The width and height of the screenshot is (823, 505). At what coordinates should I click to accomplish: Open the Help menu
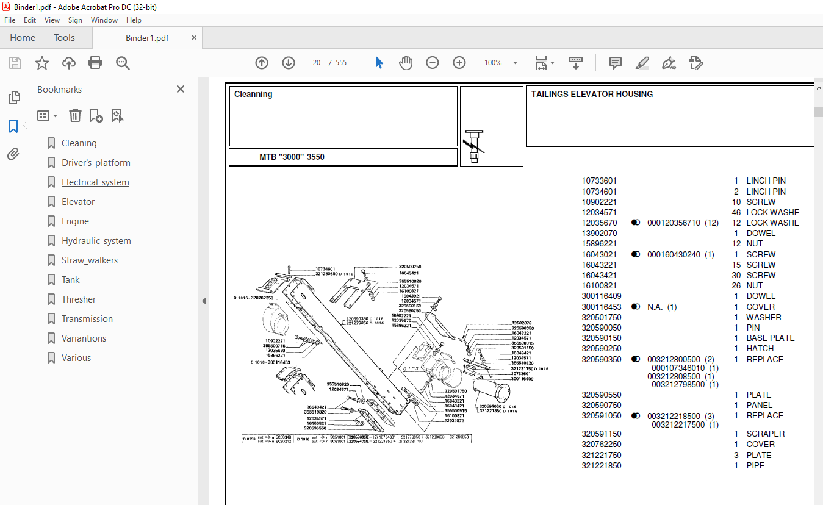(x=134, y=20)
